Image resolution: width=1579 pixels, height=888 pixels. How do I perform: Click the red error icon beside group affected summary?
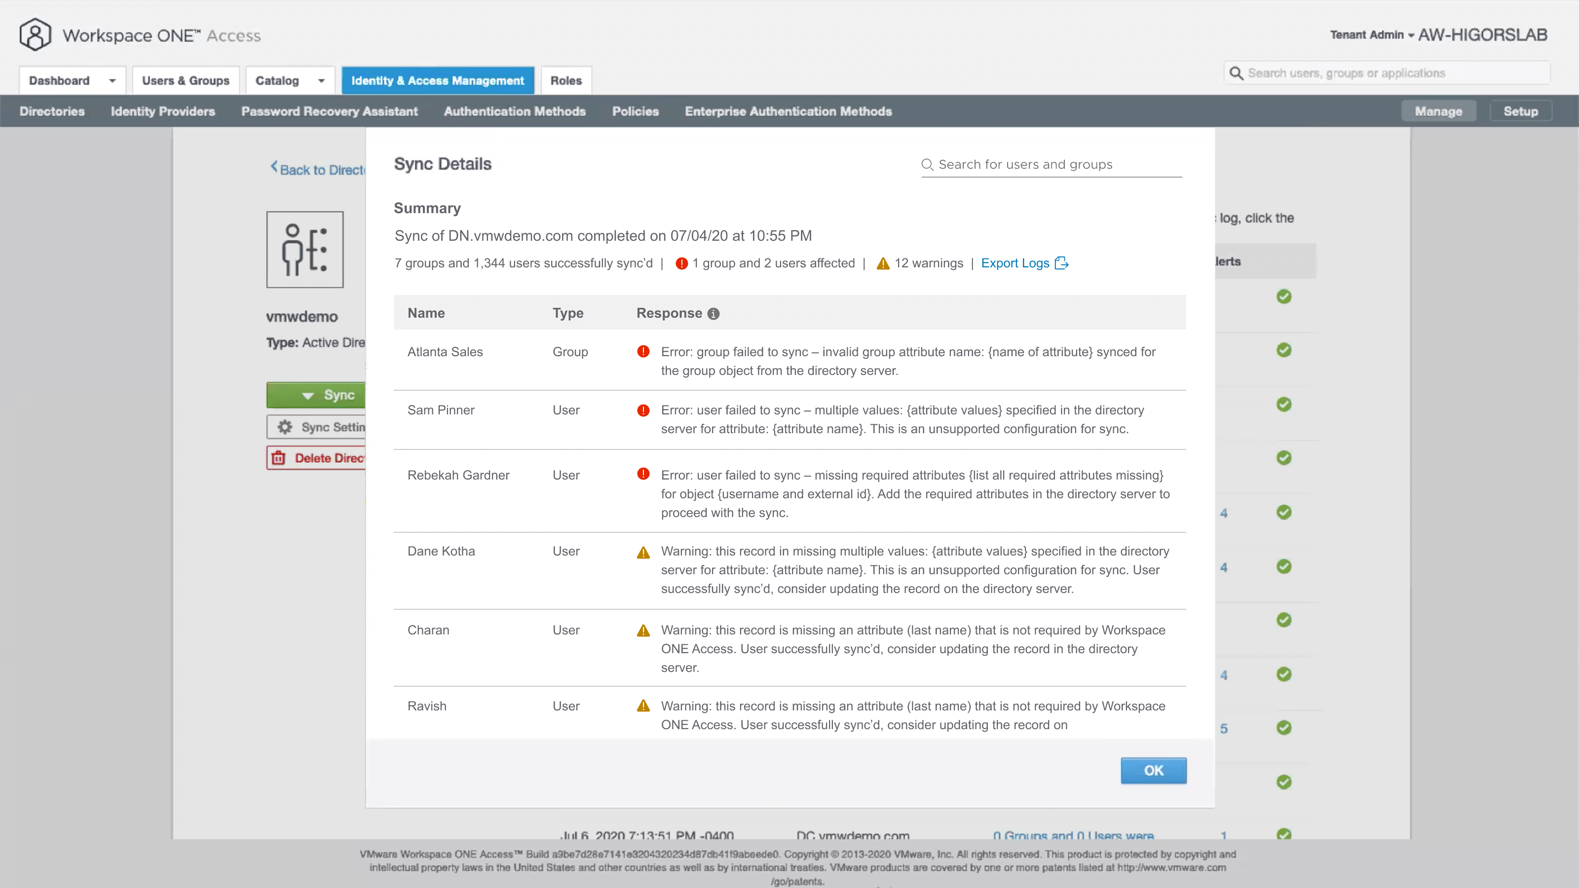(x=681, y=263)
